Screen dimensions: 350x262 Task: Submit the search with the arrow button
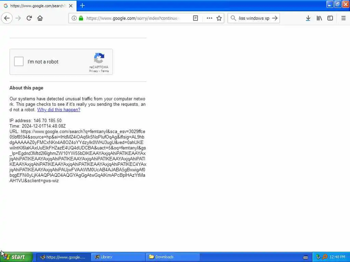tap(275, 18)
